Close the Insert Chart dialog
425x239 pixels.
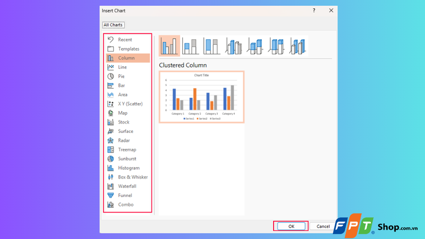(x=331, y=11)
